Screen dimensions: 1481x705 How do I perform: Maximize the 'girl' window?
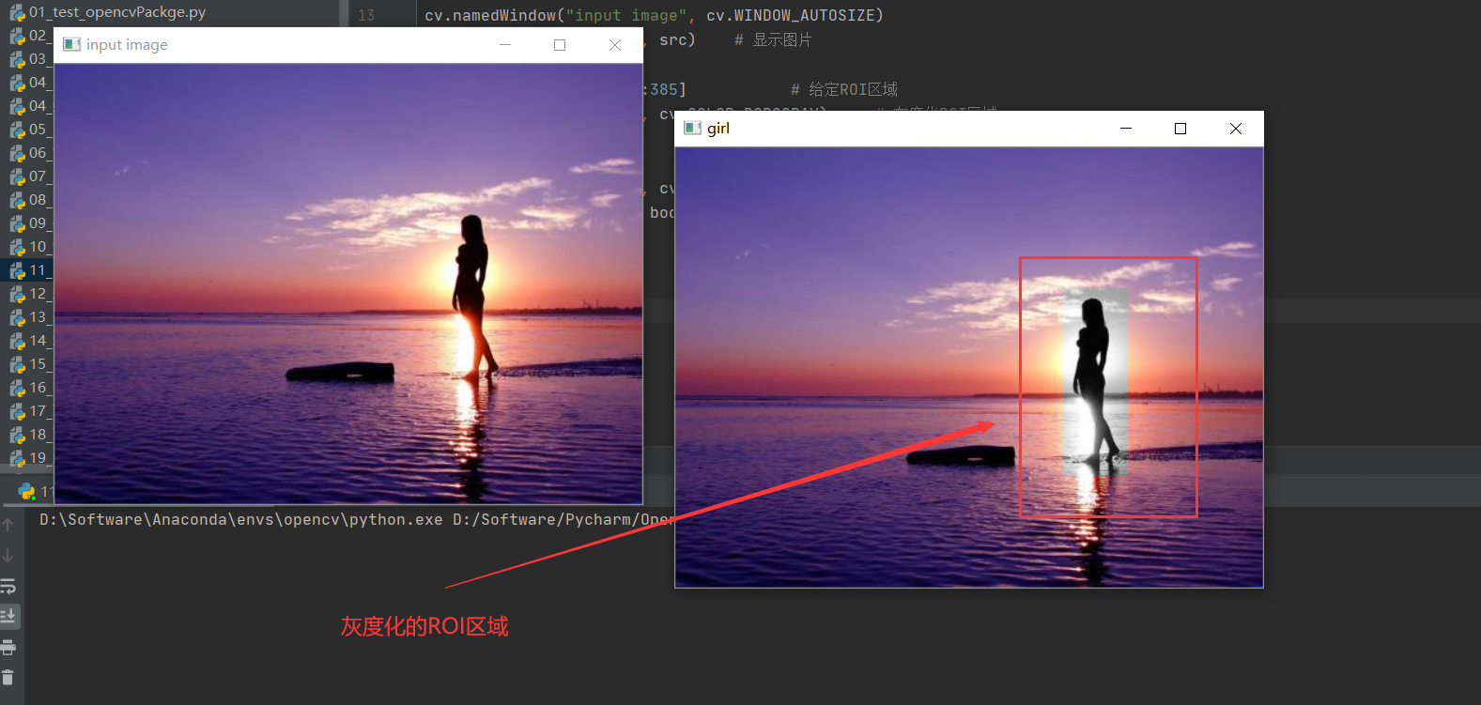[x=1180, y=128]
